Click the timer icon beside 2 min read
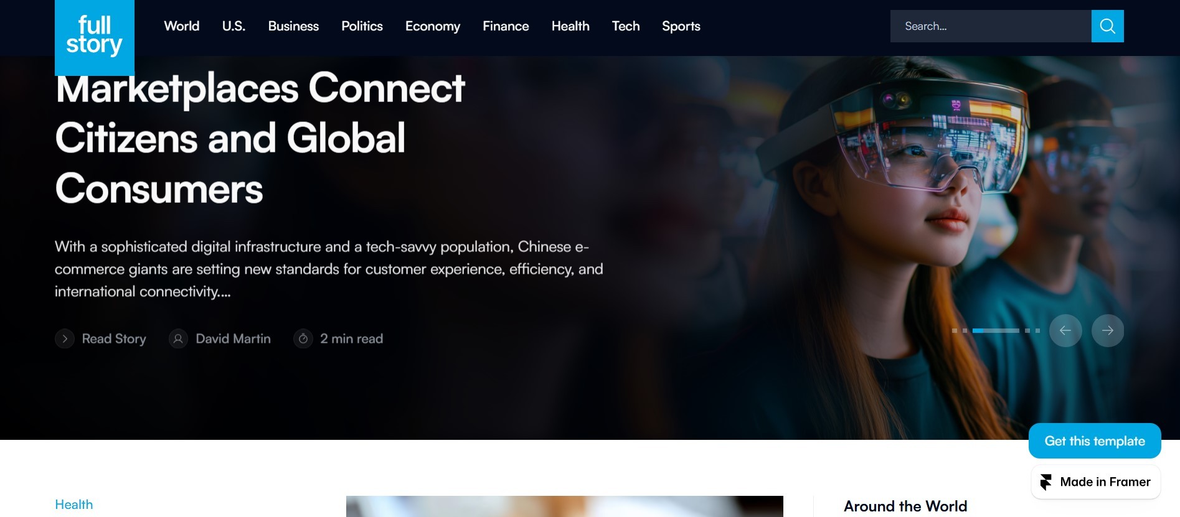1180x517 pixels. [303, 338]
